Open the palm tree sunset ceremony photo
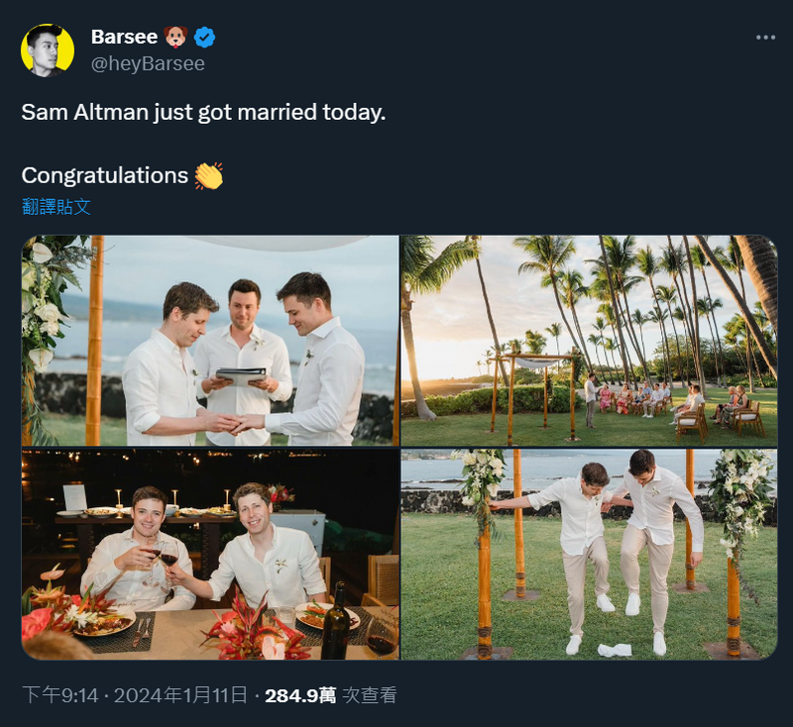Image resolution: width=793 pixels, height=727 pixels. point(589,341)
